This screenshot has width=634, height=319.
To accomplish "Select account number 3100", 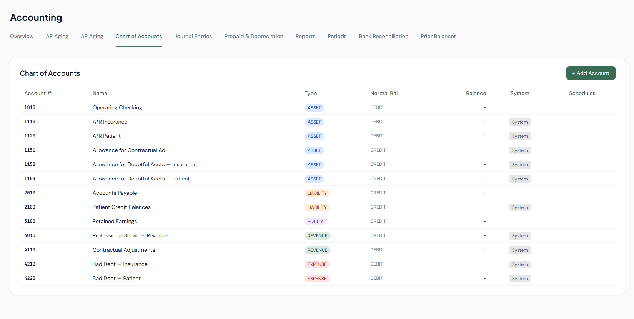I will [30, 221].
